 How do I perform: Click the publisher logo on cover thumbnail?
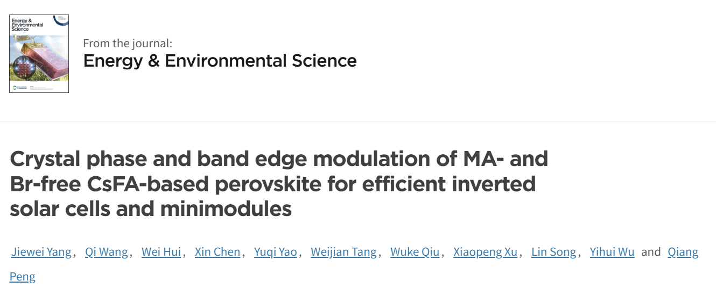[x=20, y=87]
